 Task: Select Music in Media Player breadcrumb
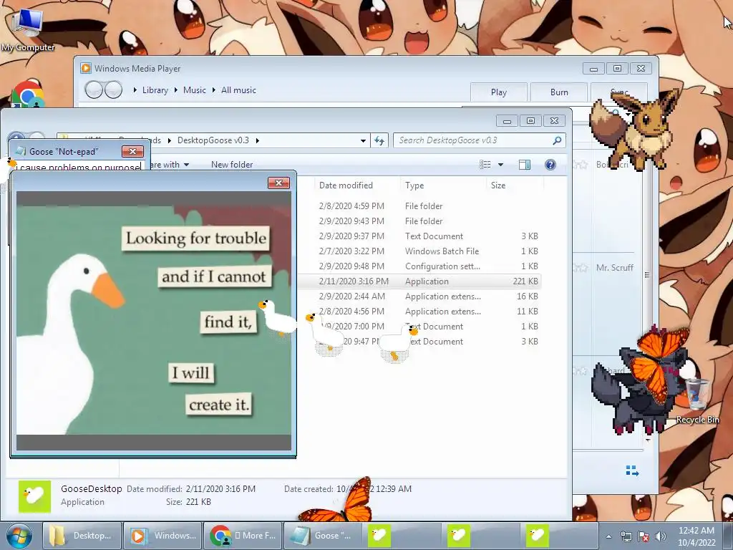[x=195, y=90]
